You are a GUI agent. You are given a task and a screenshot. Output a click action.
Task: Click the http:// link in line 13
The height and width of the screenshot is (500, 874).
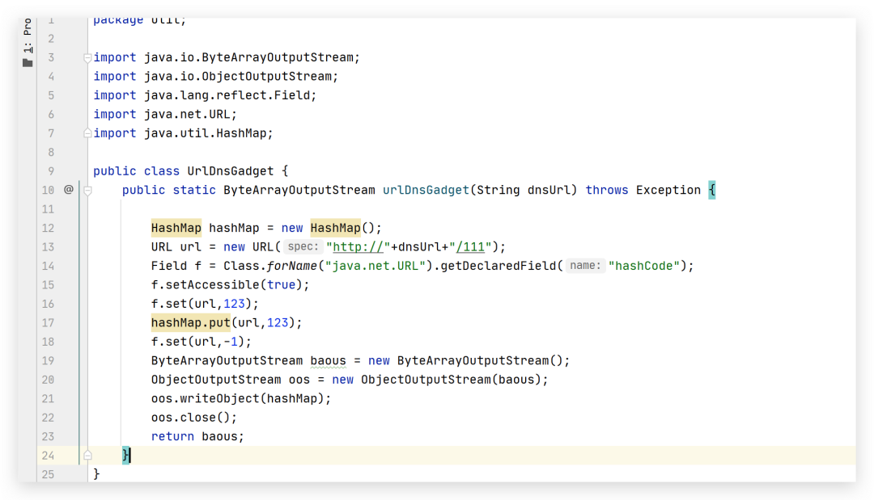[x=358, y=247]
